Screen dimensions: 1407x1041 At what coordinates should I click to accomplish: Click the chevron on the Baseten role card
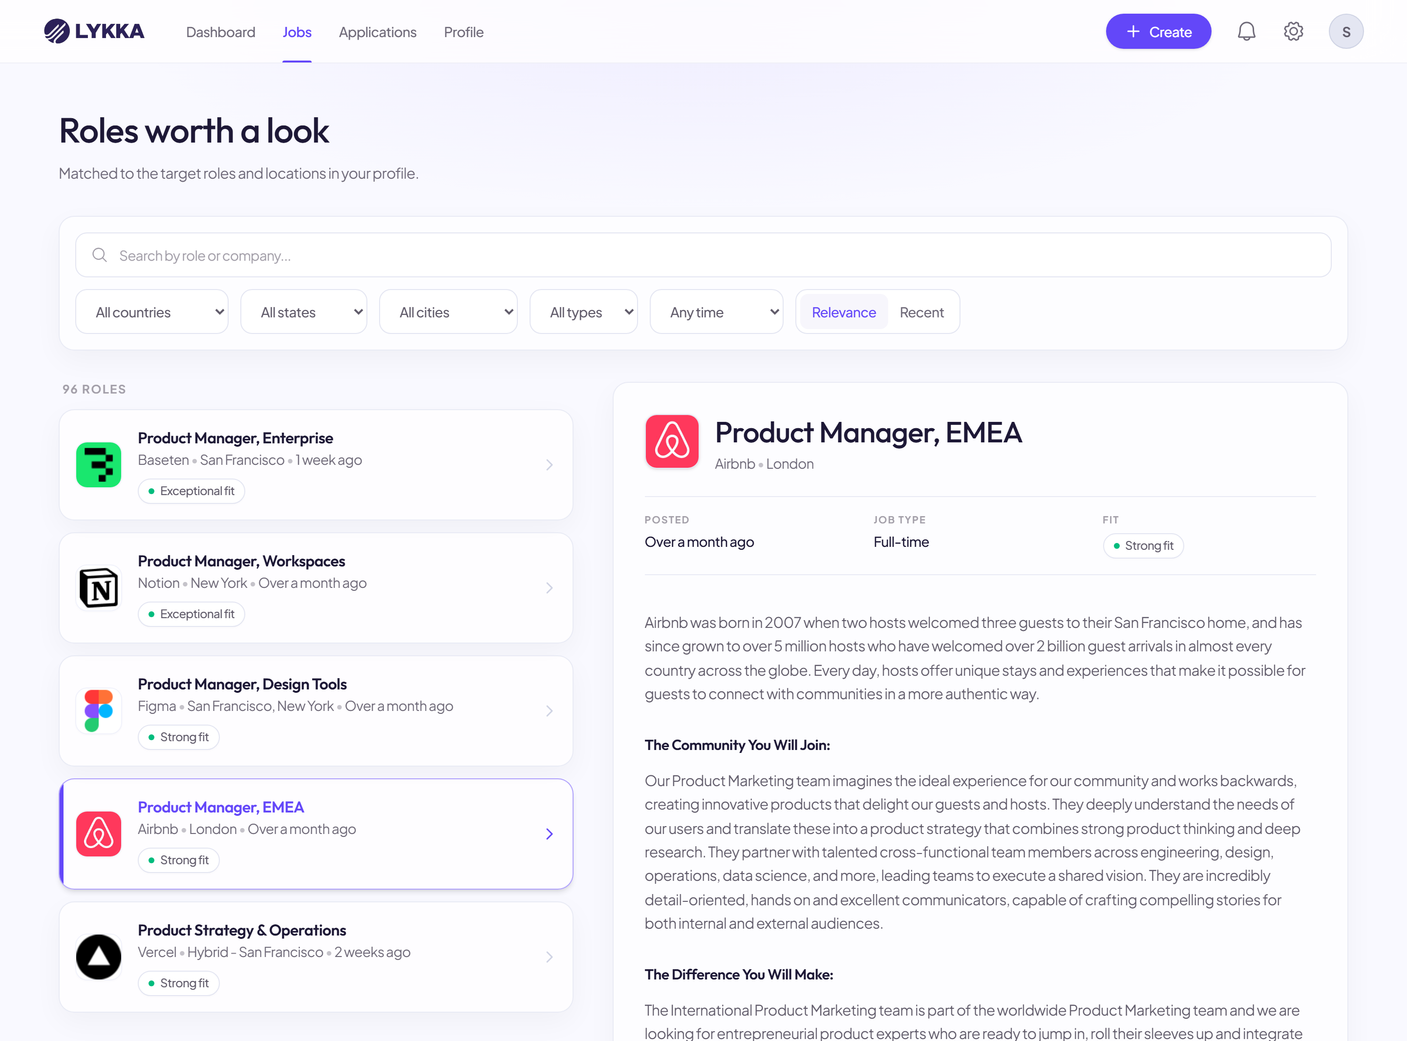(549, 464)
